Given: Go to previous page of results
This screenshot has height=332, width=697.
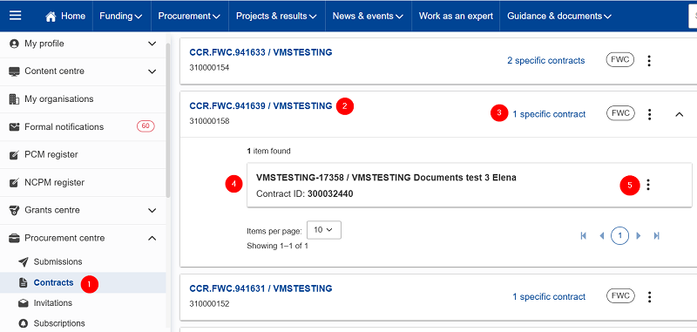Looking at the screenshot, I should [602, 235].
